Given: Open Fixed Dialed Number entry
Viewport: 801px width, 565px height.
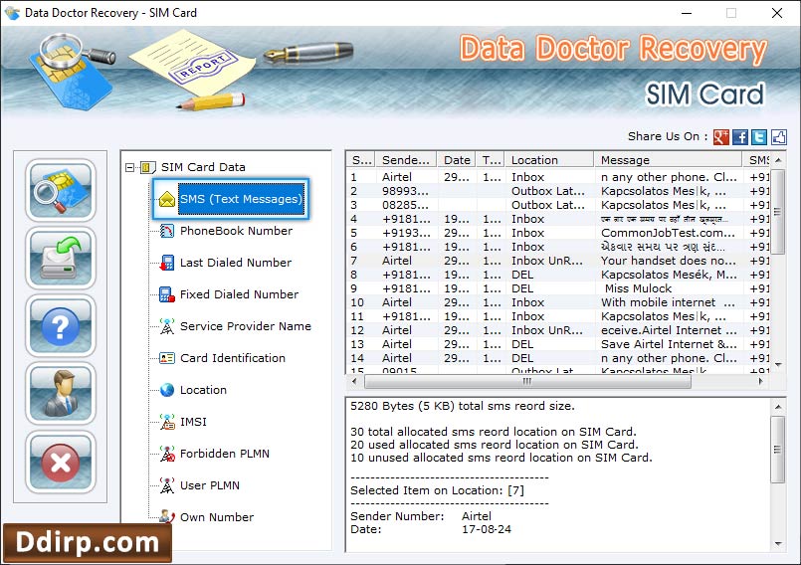Looking at the screenshot, I should 239,294.
